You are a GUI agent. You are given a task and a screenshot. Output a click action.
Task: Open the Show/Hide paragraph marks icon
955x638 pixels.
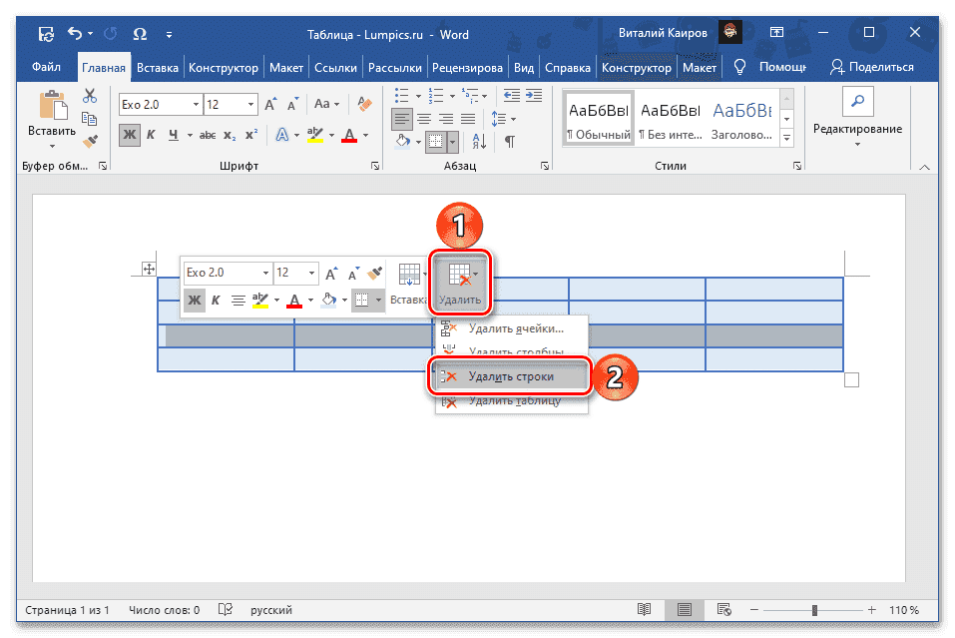509,141
